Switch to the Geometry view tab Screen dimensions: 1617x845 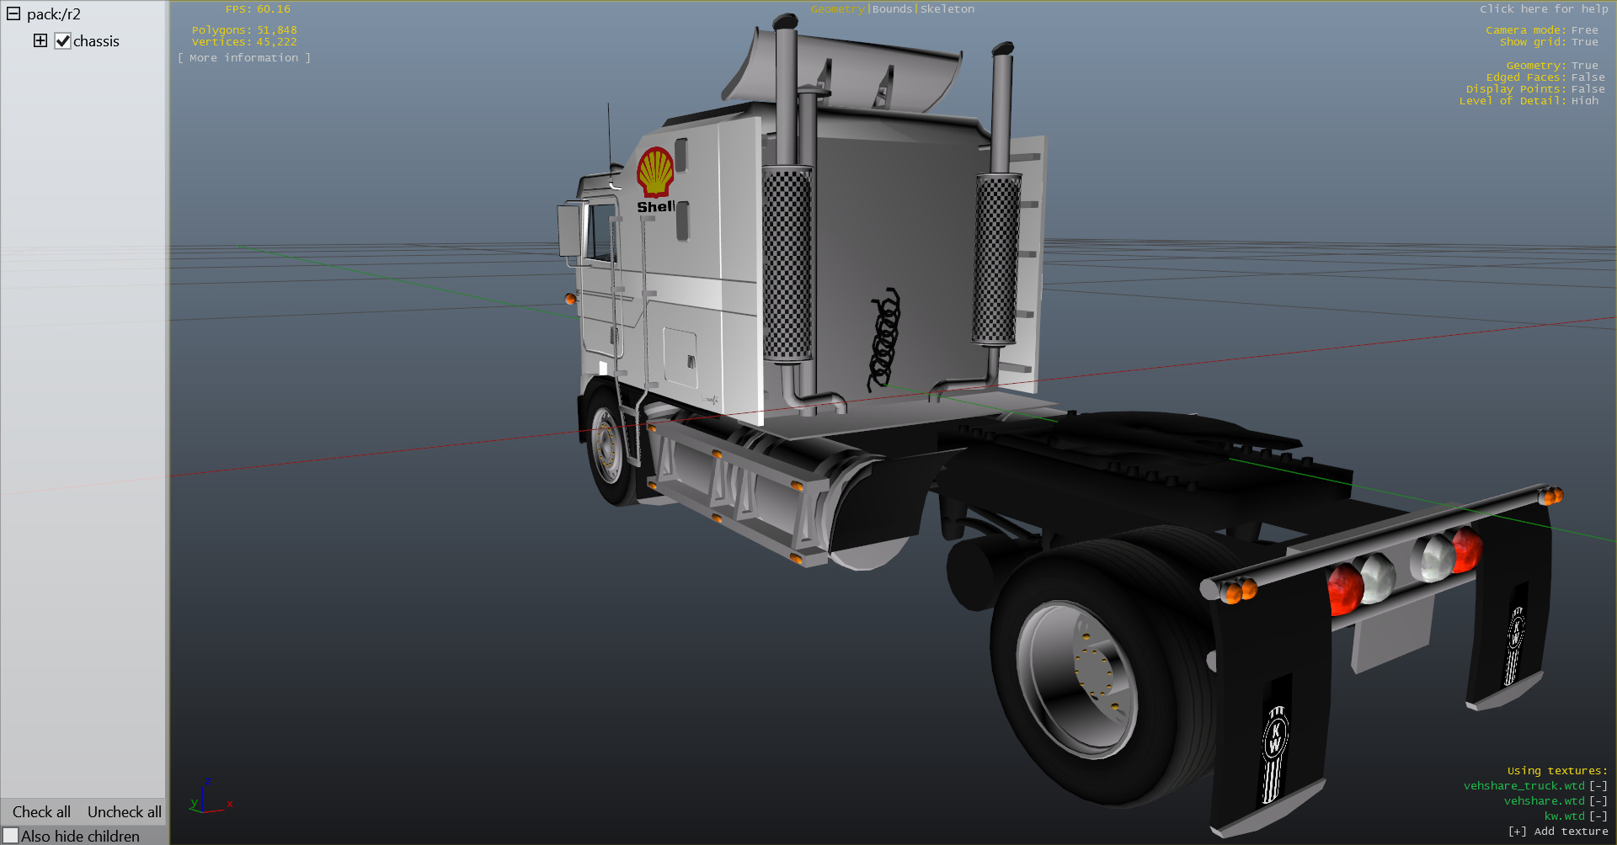click(838, 8)
